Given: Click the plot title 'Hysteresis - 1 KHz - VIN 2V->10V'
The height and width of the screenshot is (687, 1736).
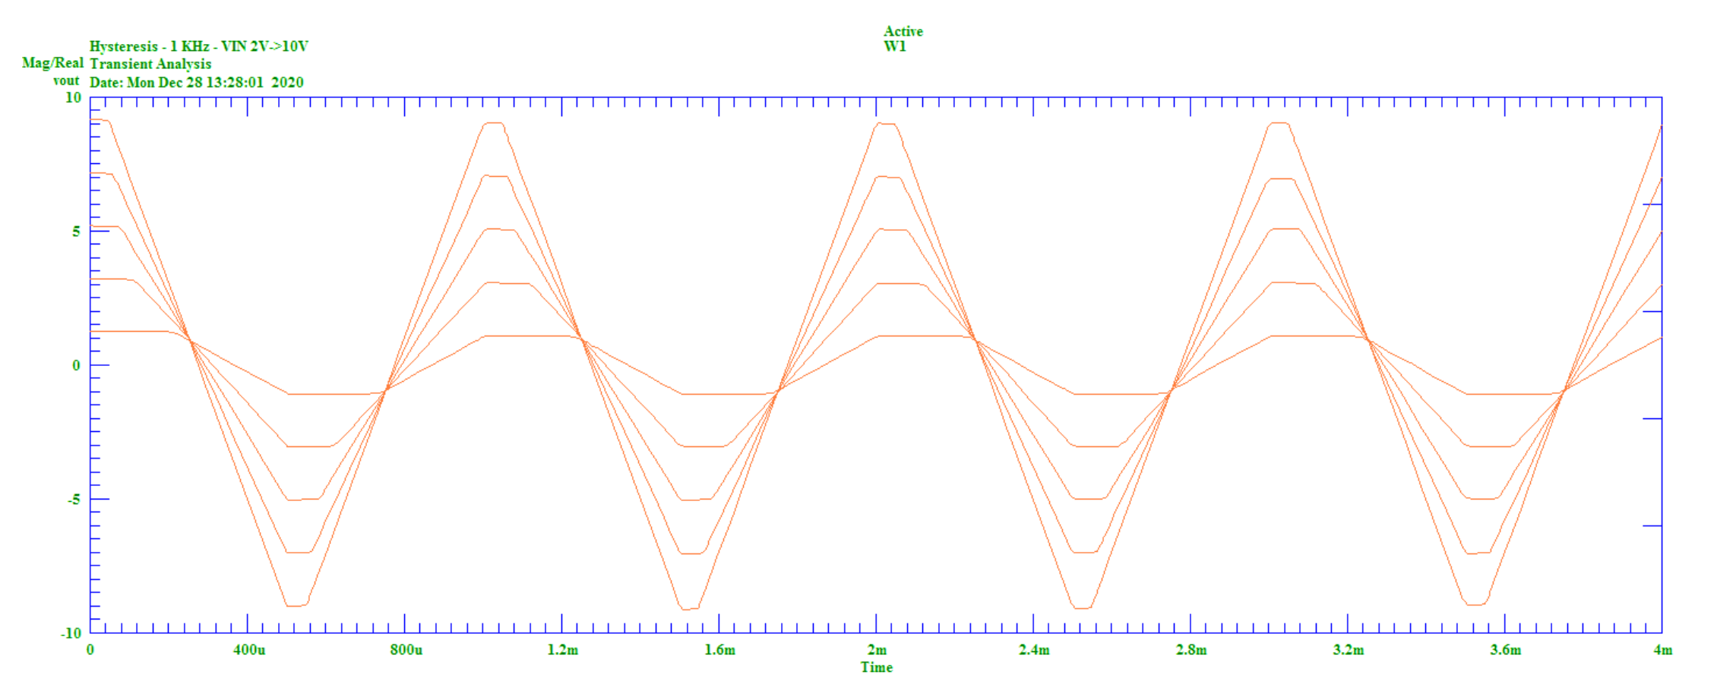Looking at the screenshot, I should 198,46.
